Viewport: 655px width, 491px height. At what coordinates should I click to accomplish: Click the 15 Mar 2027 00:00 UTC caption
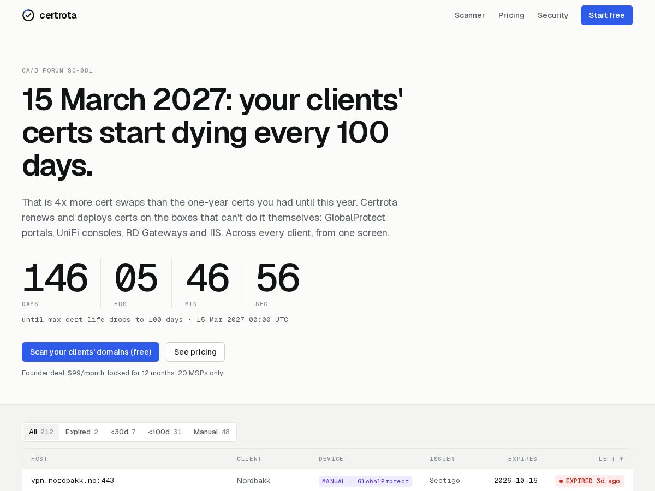(x=242, y=320)
